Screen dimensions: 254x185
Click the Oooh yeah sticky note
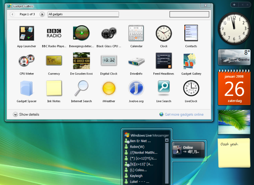tap(234, 153)
